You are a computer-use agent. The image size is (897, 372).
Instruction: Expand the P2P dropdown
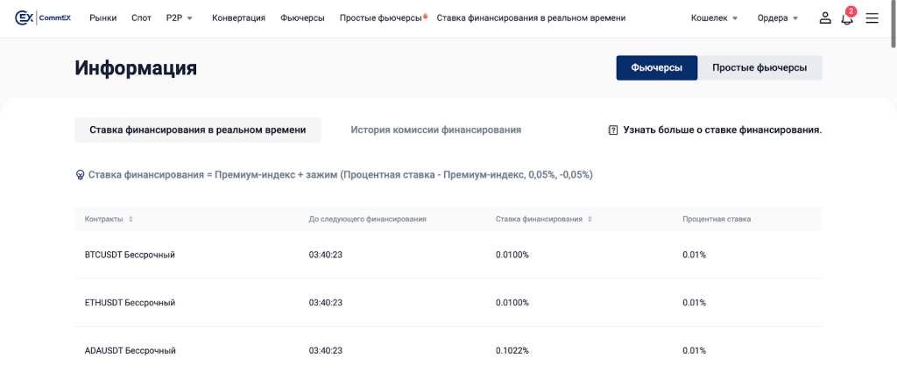click(179, 18)
